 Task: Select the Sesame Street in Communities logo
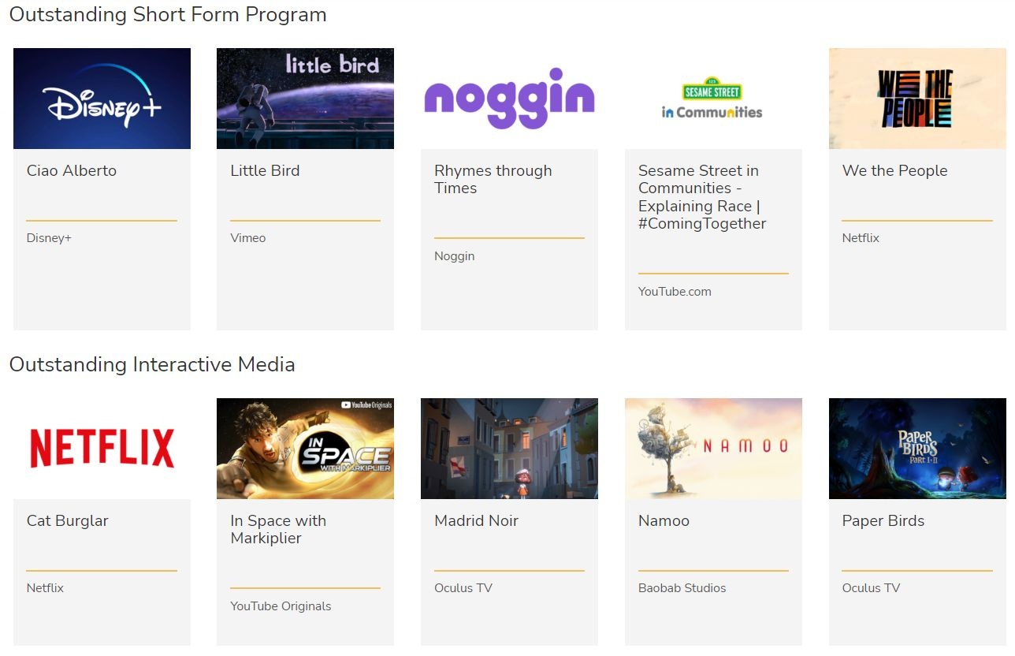coord(712,99)
